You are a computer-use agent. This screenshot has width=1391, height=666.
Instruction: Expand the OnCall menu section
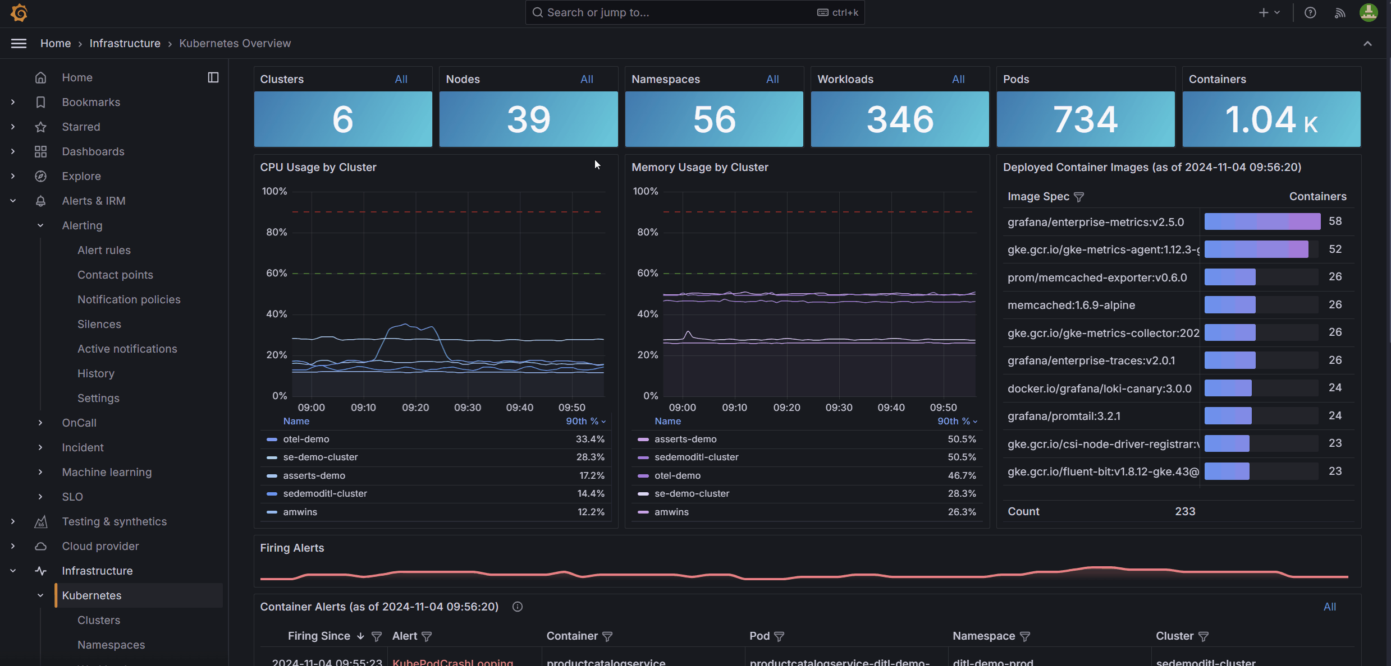point(40,423)
